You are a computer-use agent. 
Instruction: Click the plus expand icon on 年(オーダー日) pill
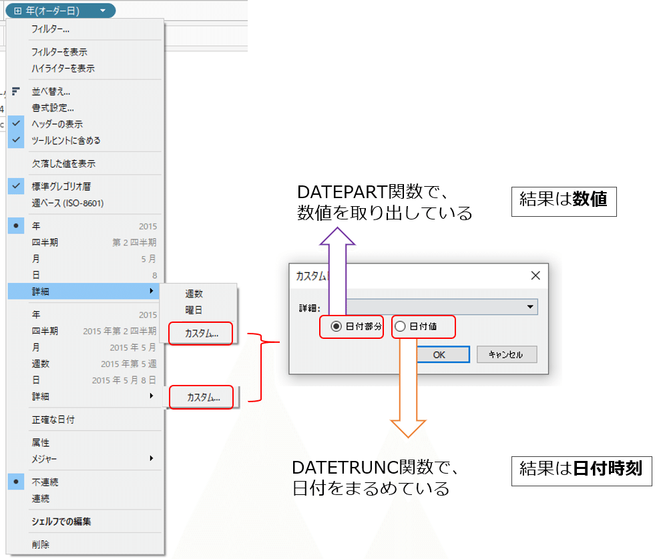(17, 11)
